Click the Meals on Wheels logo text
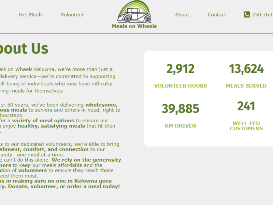273x205 pixels. 134,26
